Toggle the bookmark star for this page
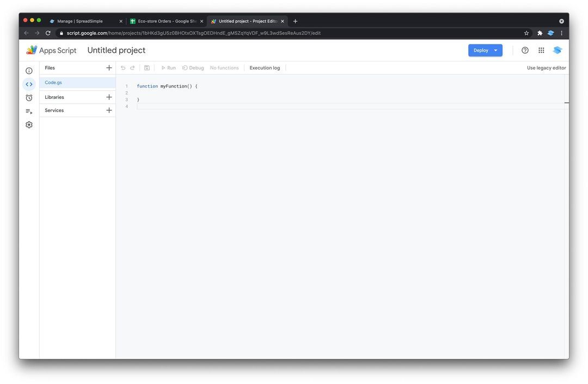 (x=527, y=33)
